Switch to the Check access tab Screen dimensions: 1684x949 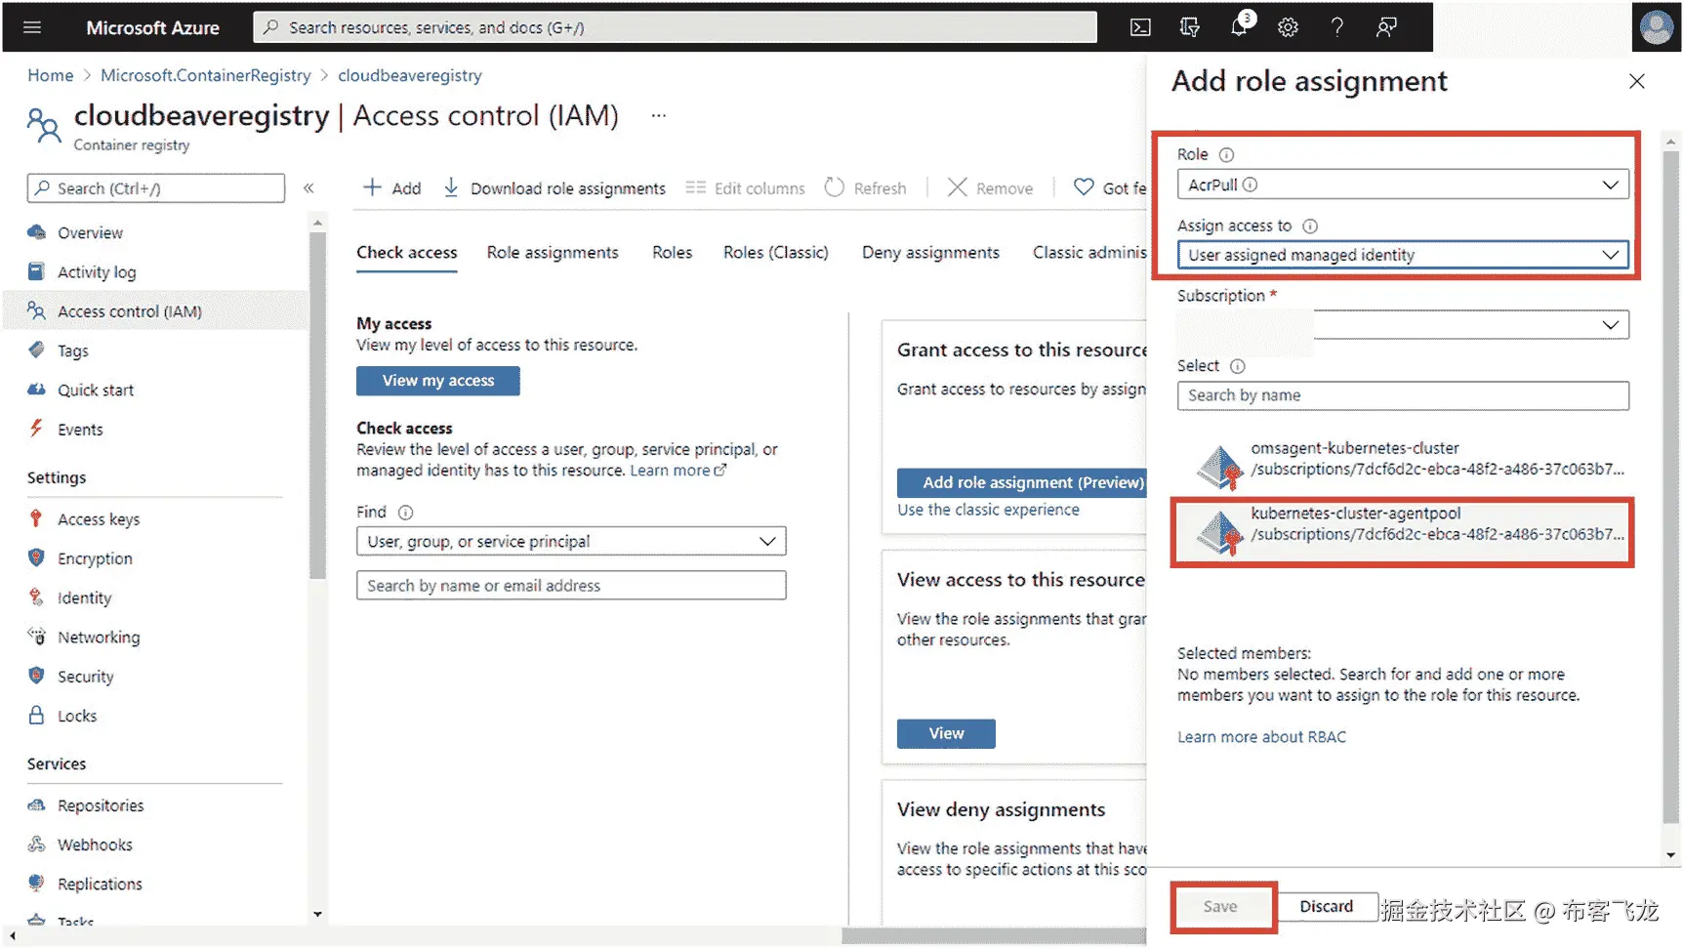[406, 252]
